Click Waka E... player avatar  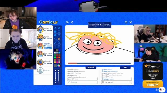click(40, 29)
